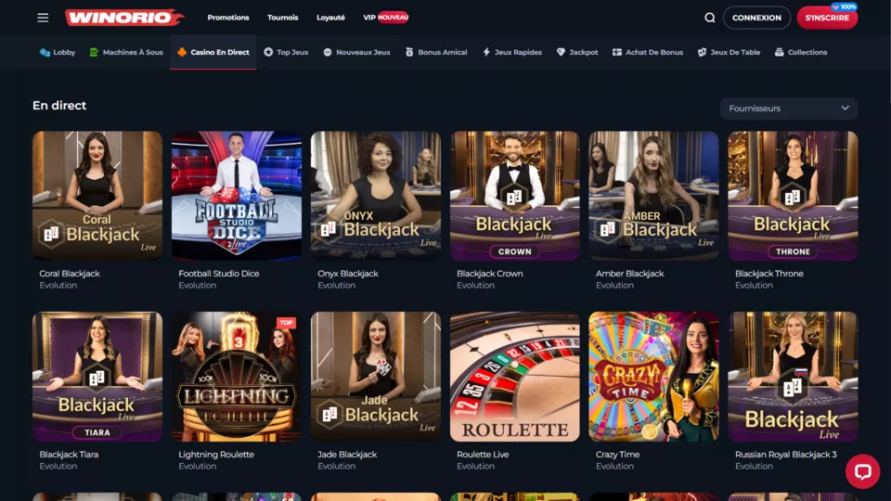Open the live chat bubble icon
Screen dimensions: 891x501
(x=862, y=471)
